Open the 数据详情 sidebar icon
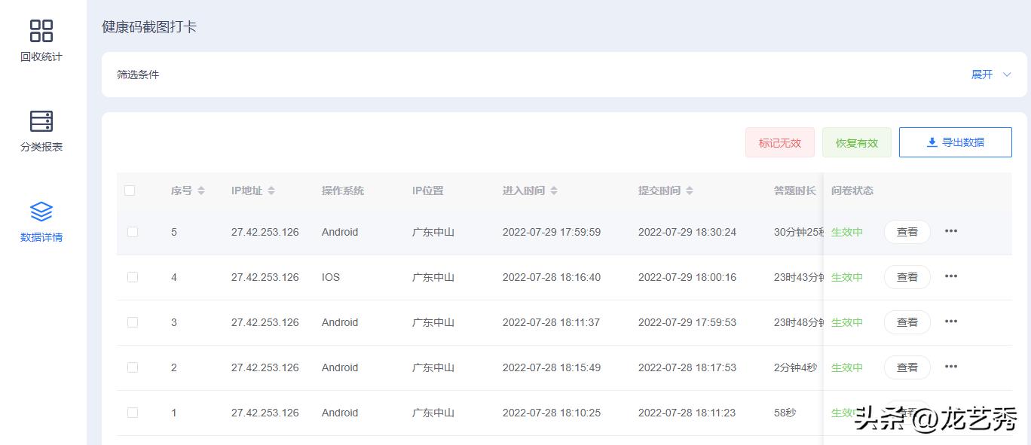This screenshot has height=445, width=1031. [x=41, y=212]
